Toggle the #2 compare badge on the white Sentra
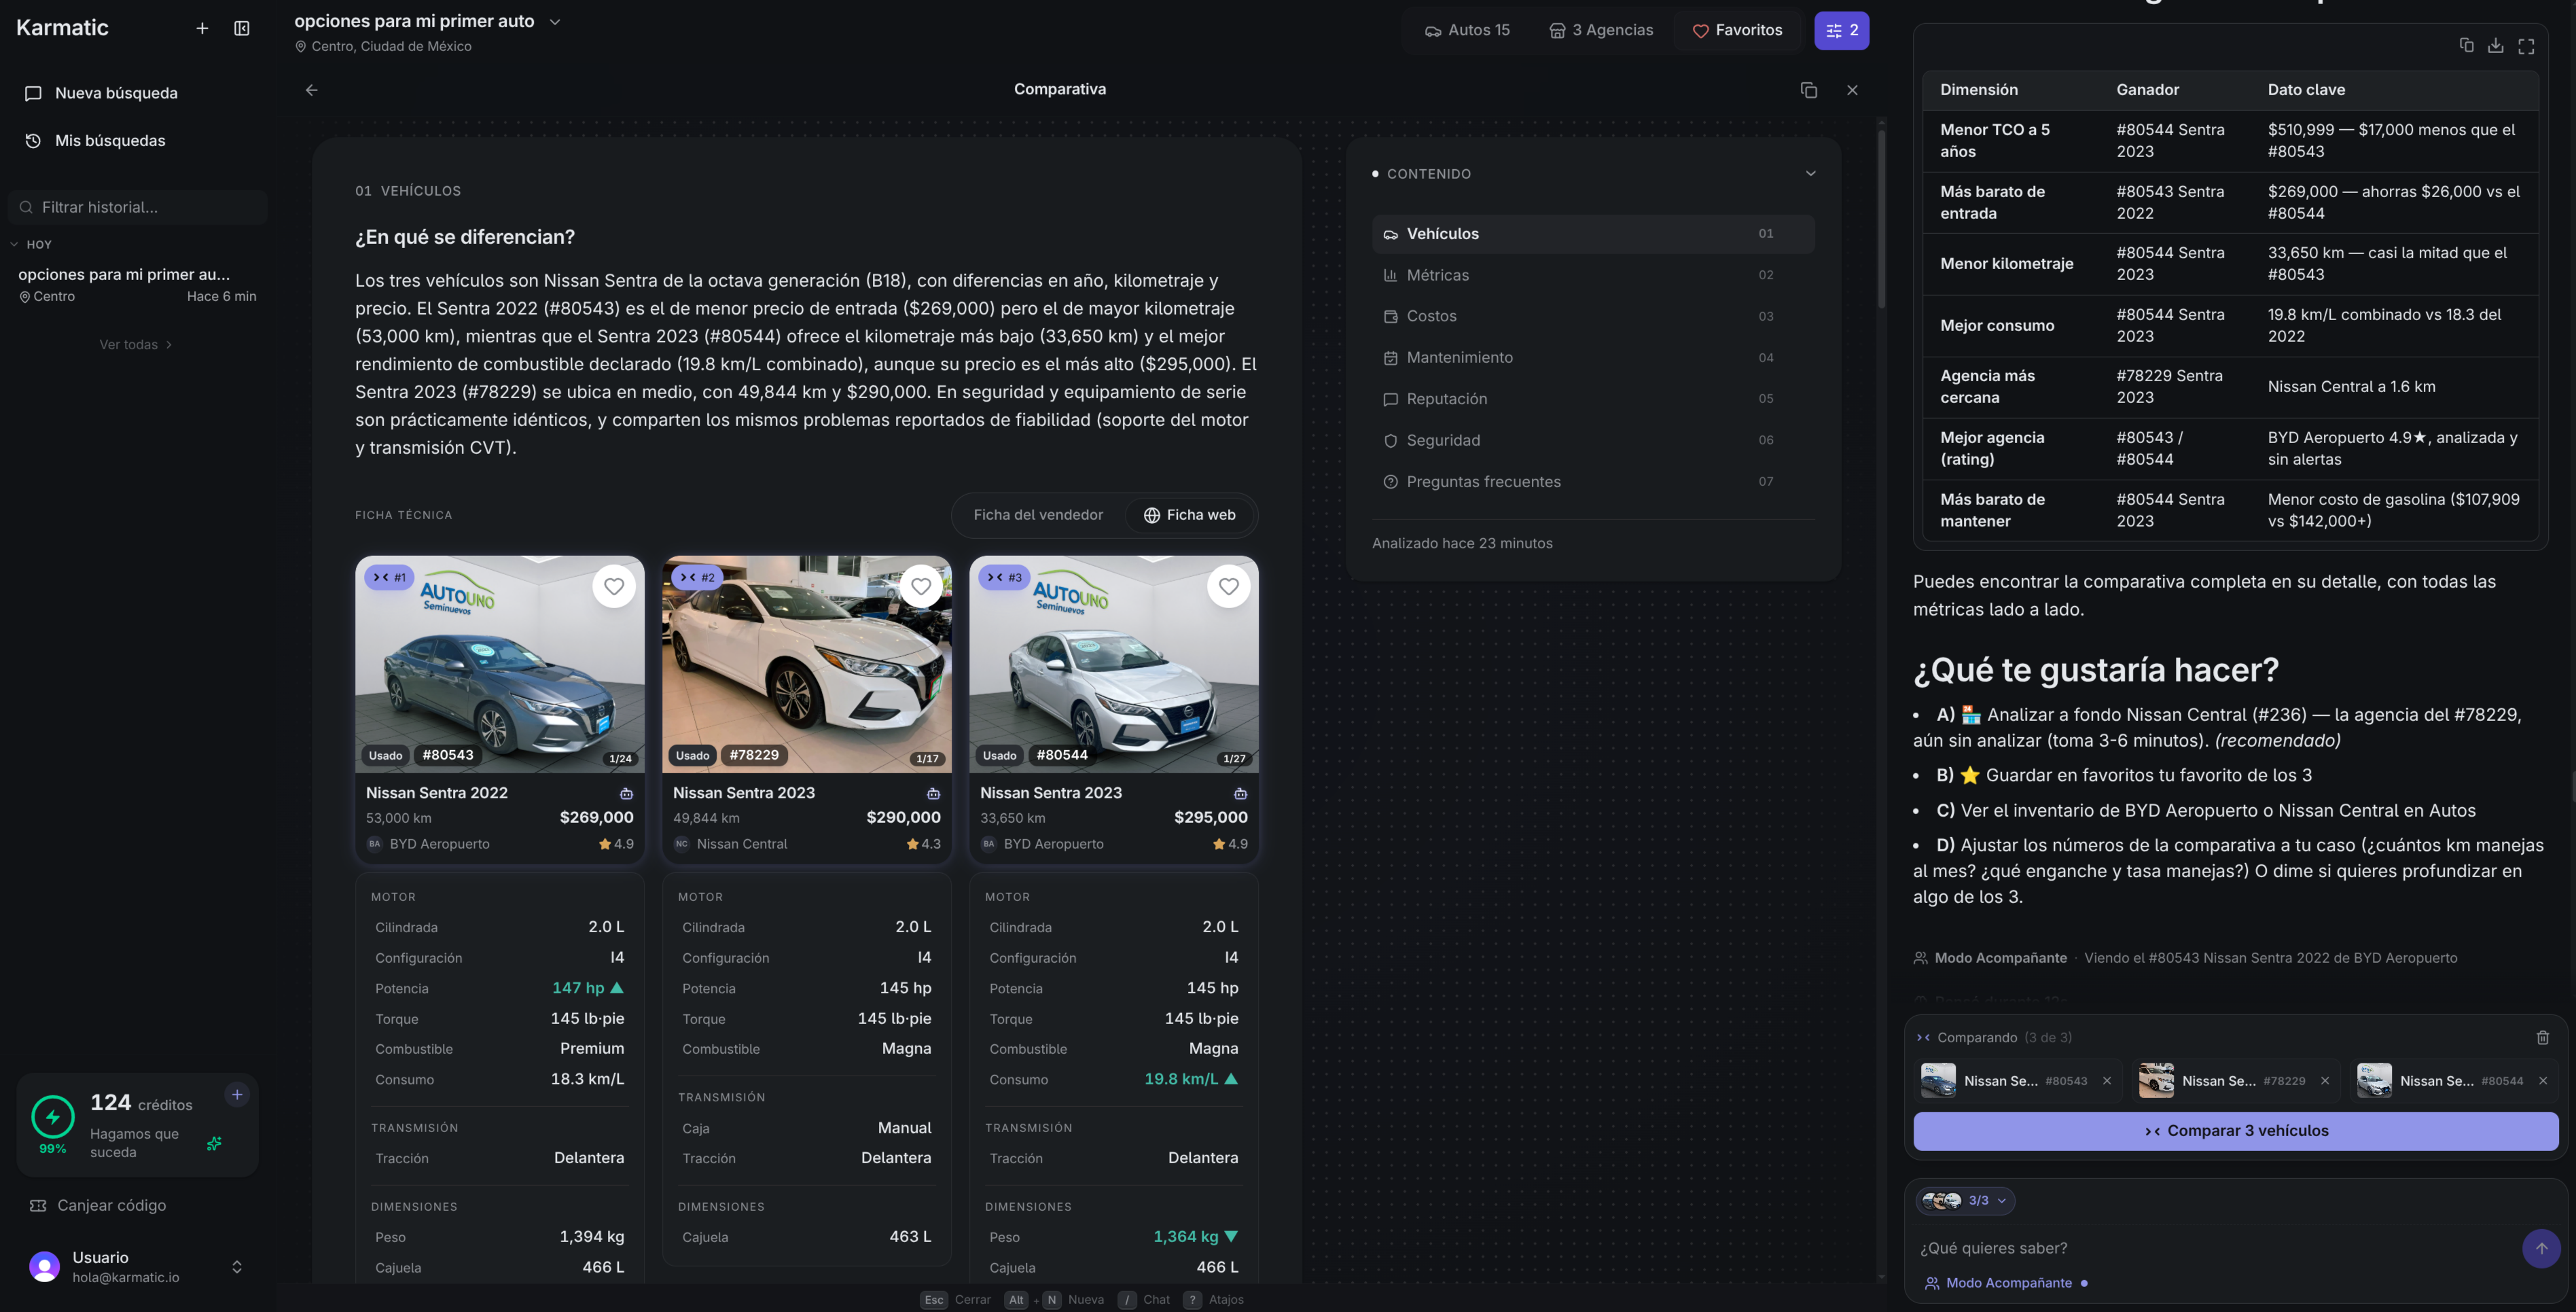The width and height of the screenshot is (2576, 1312). point(697,577)
